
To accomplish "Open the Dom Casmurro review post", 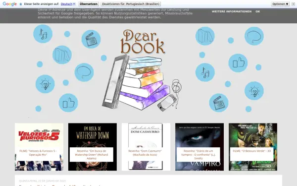I will (146, 147).
